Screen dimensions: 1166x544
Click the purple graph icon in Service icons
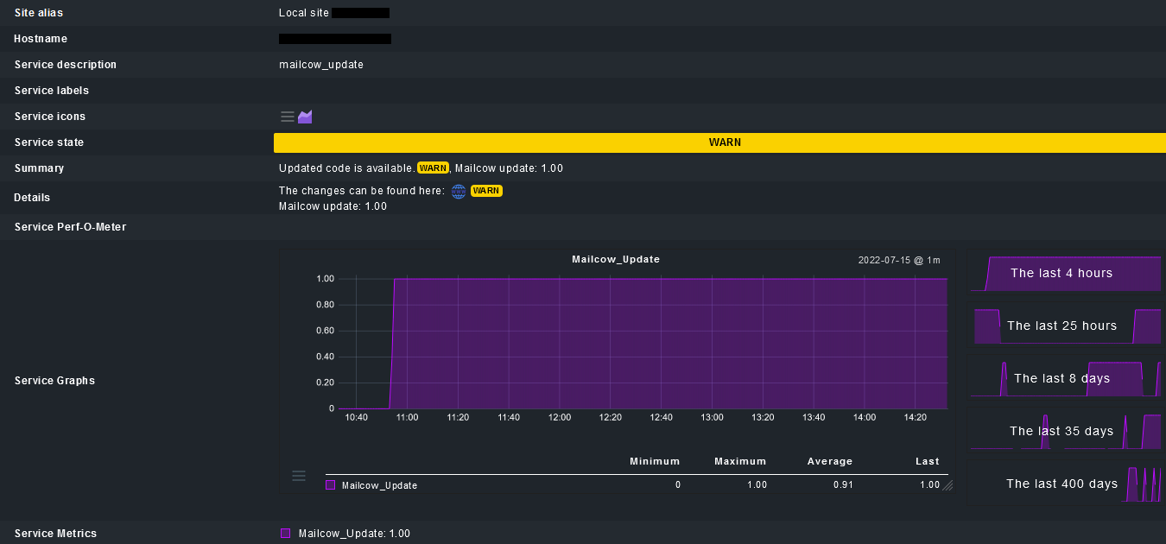(305, 117)
